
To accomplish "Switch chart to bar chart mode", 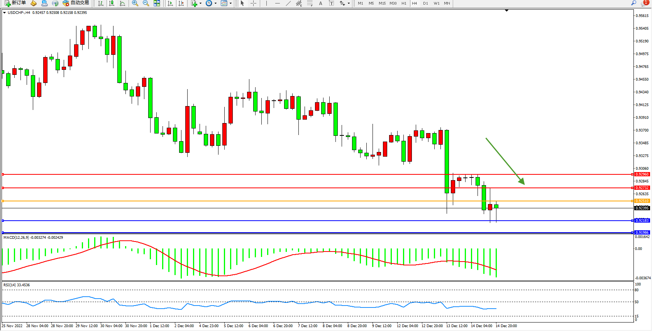I will [101, 3].
